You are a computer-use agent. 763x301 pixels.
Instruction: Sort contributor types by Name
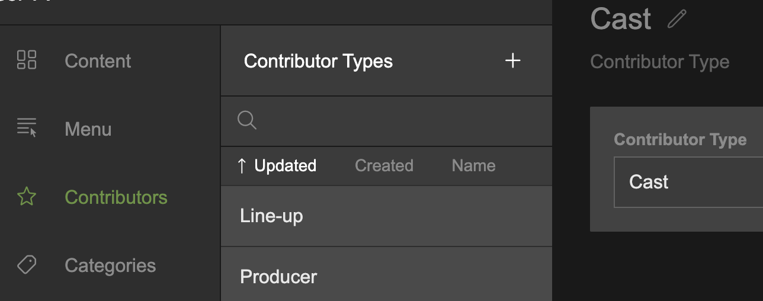pos(473,166)
